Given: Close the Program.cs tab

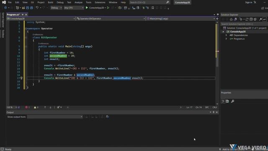Looking at the screenshot, I should coord(26,15).
